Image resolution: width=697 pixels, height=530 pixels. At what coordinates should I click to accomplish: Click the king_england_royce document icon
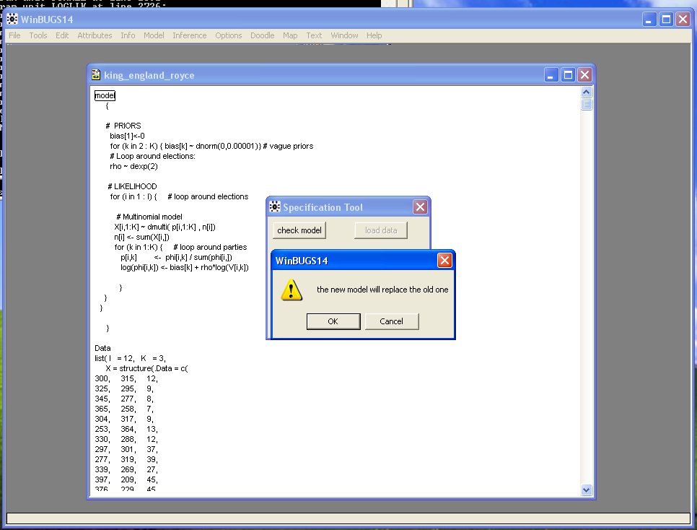(x=95, y=75)
